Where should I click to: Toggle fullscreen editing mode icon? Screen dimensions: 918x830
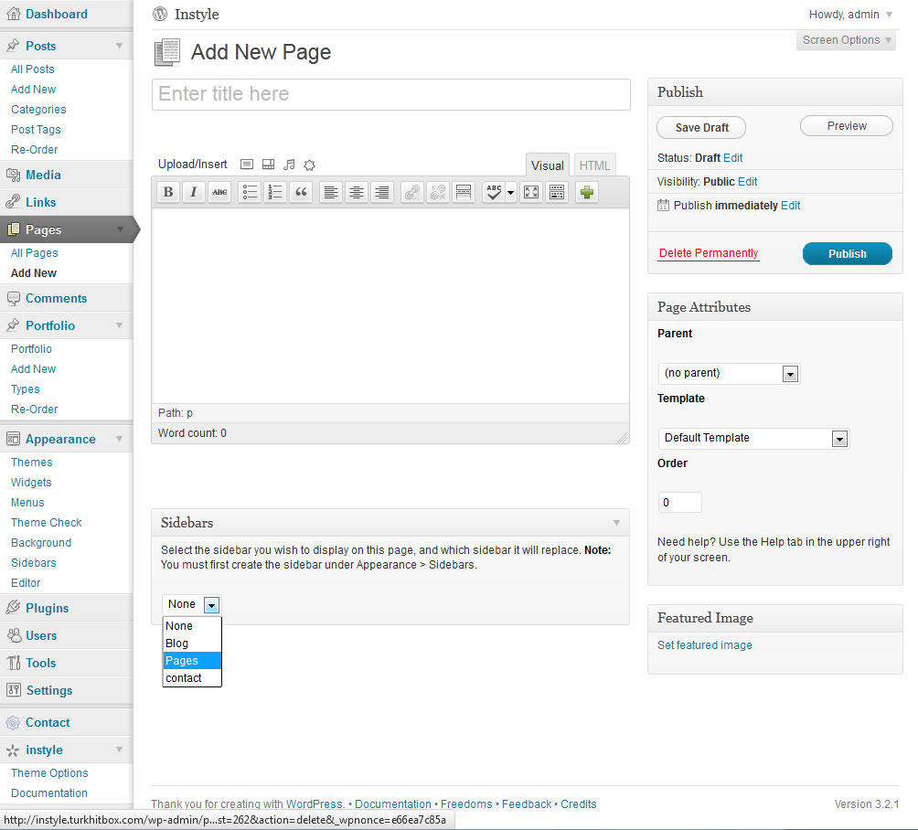(x=531, y=192)
